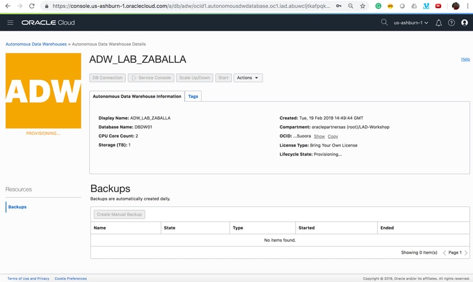Select Autonomous Data Warehouse Information tab
Image resolution: width=473 pixels, height=282 pixels.
tap(137, 96)
